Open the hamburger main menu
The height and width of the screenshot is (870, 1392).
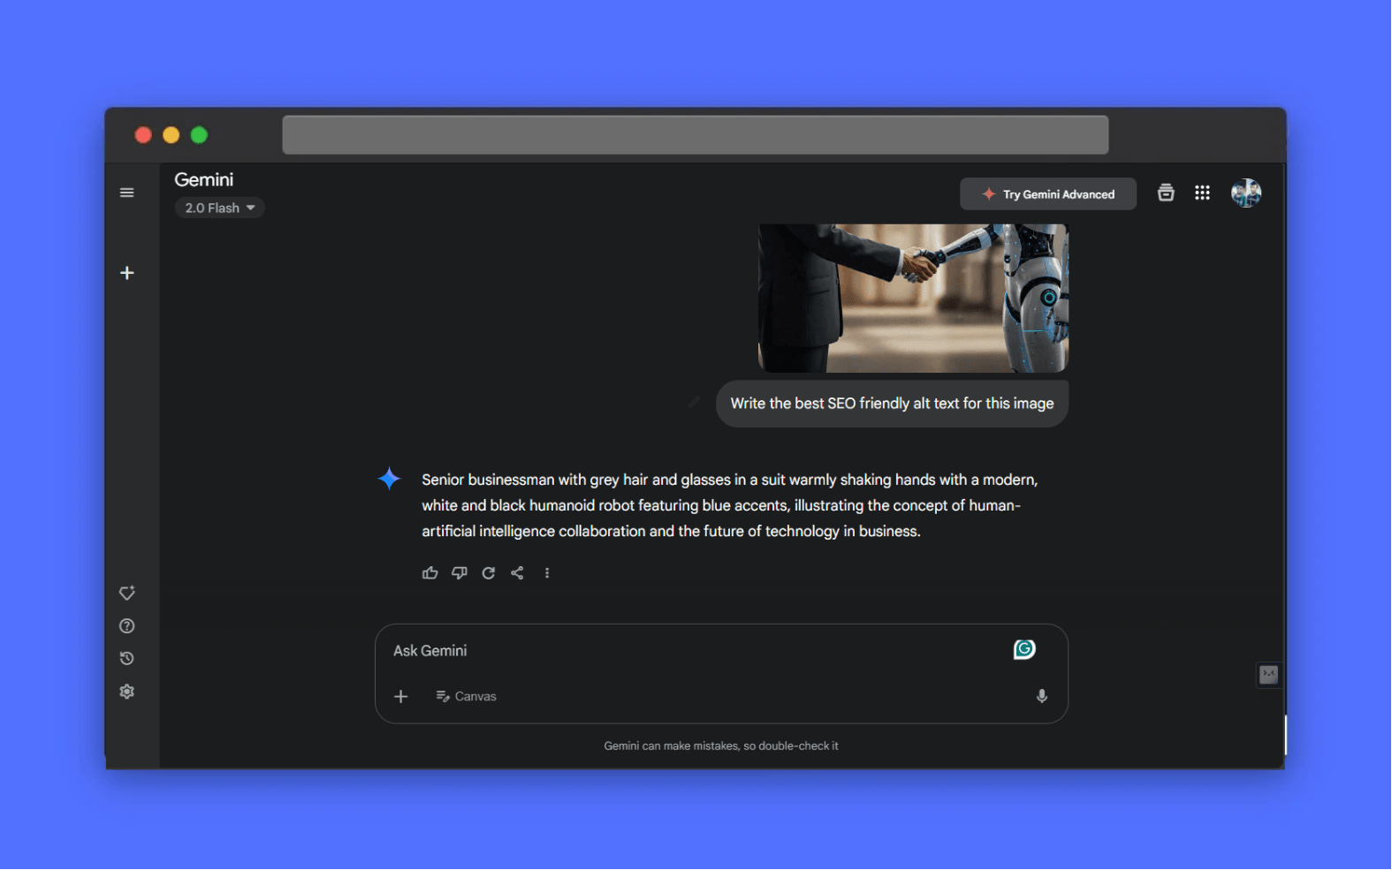(x=127, y=193)
